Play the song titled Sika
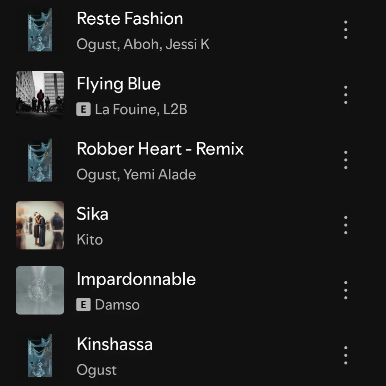The width and height of the screenshot is (386, 386). [92, 214]
